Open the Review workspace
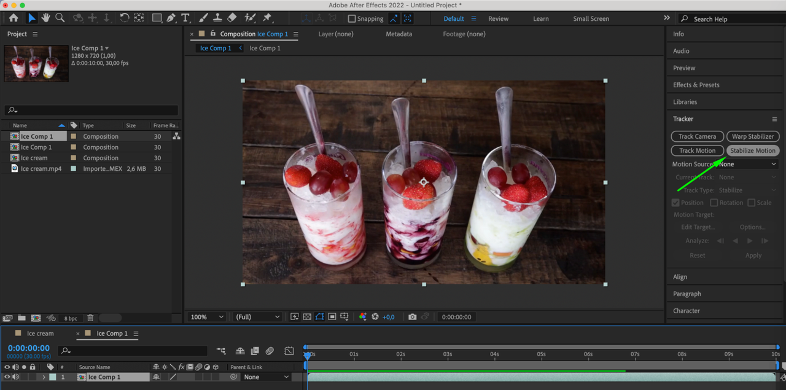786x390 pixels. [x=498, y=18]
